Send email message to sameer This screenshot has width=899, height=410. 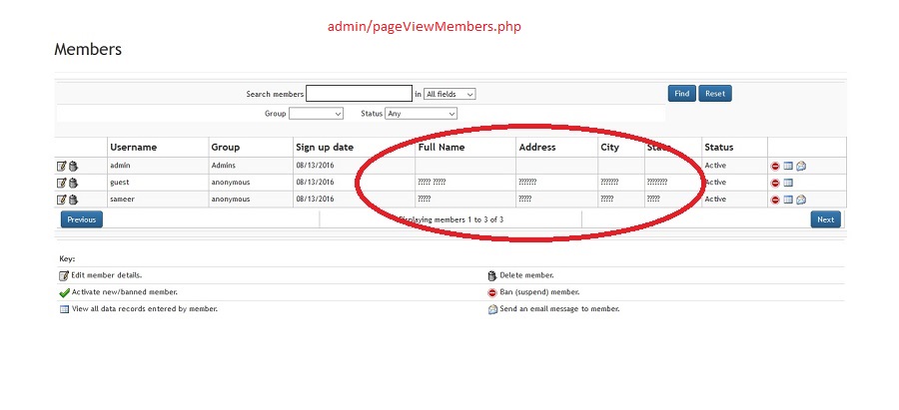coord(801,200)
